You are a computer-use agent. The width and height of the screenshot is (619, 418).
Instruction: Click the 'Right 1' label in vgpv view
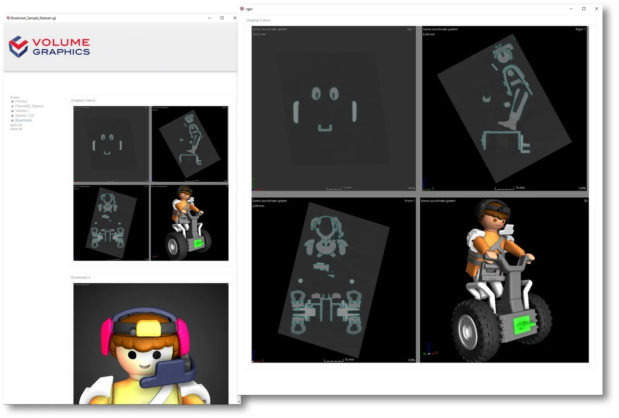tap(580, 29)
